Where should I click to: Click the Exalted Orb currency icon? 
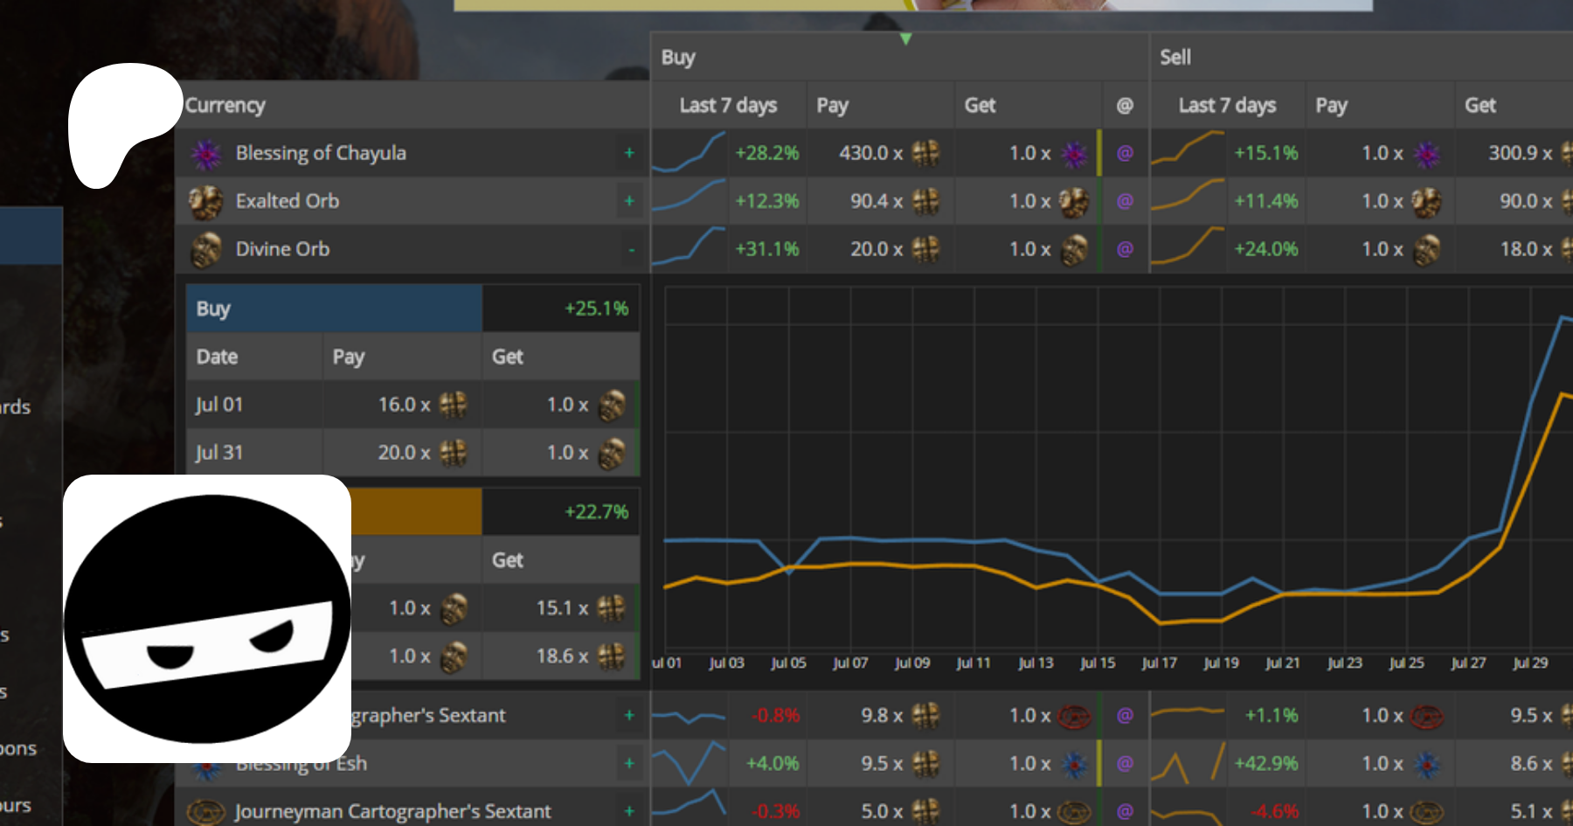point(206,202)
